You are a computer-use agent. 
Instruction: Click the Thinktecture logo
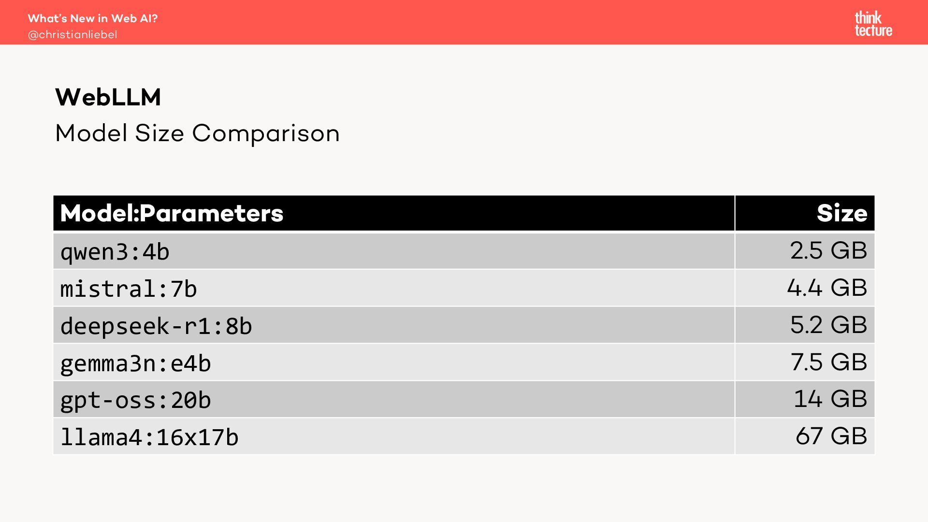pyautogui.click(x=873, y=24)
